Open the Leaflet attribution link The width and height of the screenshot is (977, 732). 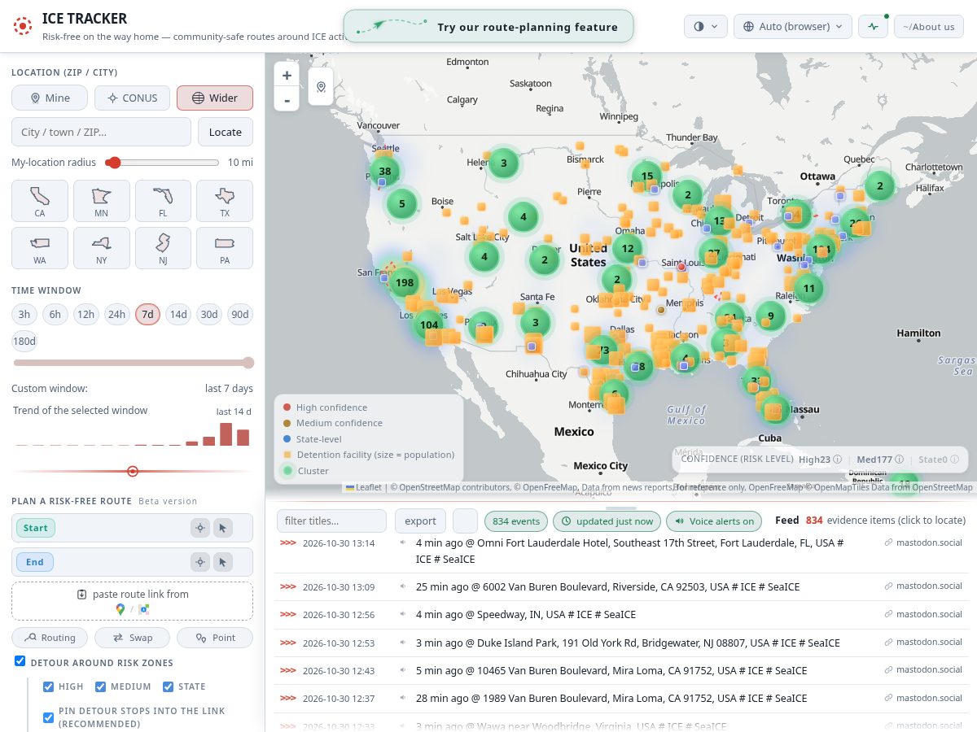tap(362, 487)
